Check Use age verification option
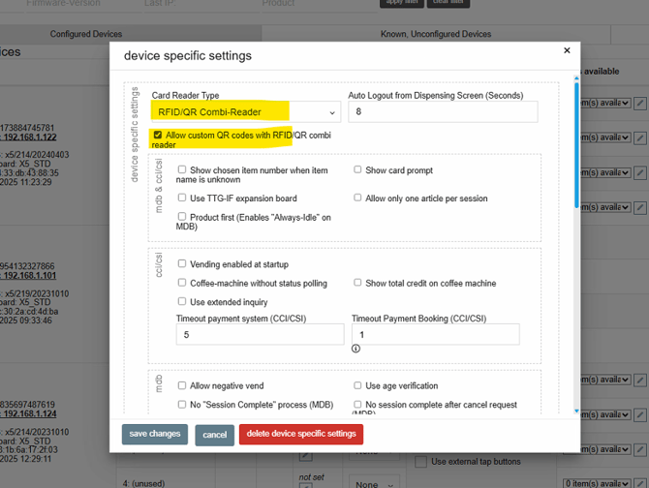Viewport: 649px width, 488px height. click(357, 386)
